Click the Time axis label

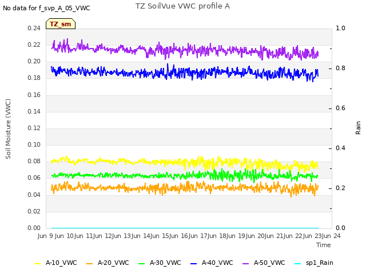click(x=324, y=245)
